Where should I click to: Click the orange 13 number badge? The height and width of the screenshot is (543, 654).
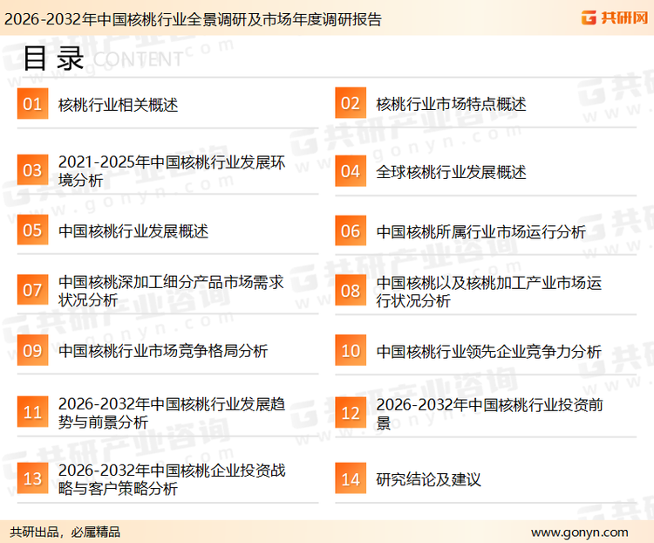pos(32,478)
